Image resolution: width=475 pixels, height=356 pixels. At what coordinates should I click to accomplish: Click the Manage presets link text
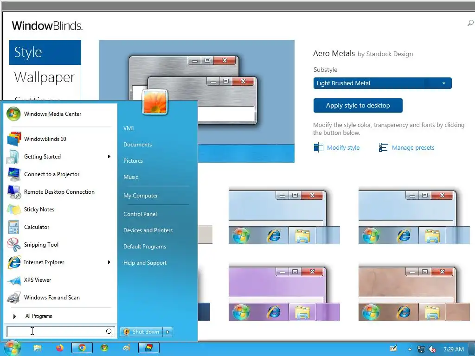point(413,148)
